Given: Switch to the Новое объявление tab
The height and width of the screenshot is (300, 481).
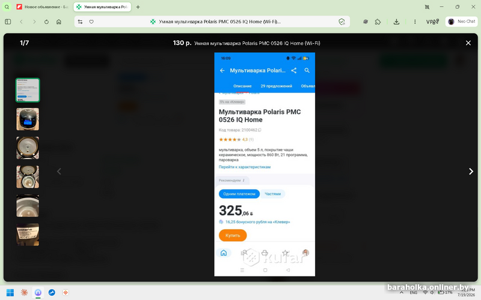Looking at the screenshot, I should tap(42, 7).
